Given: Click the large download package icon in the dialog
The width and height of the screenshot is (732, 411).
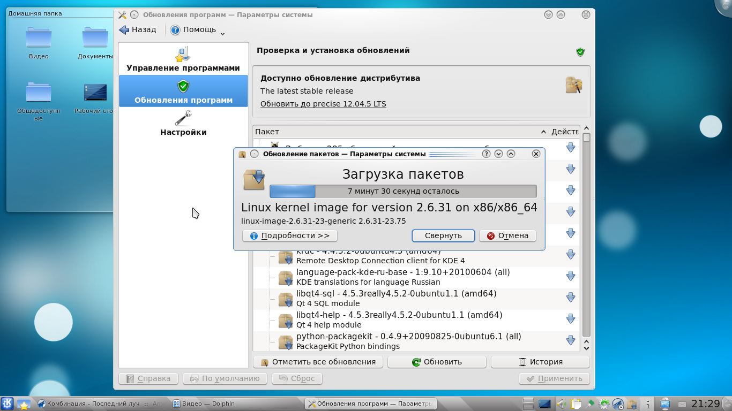Looking at the screenshot, I should (x=254, y=179).
